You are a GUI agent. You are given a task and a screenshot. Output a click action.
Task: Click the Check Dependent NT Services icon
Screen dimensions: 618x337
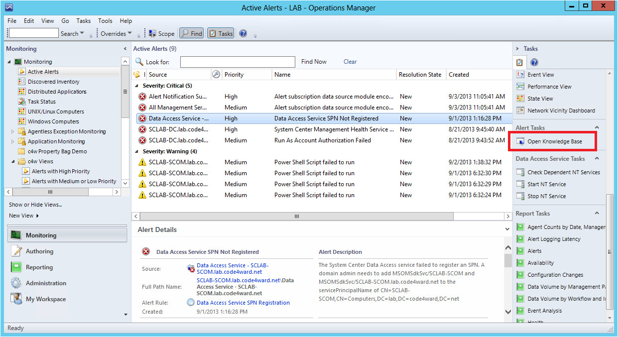520,172
